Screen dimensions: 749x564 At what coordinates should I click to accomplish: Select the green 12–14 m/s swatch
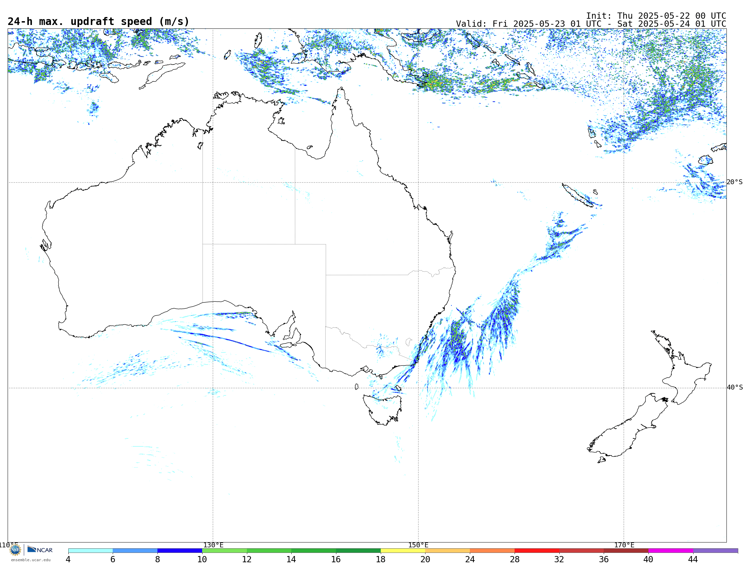coord(269,550)
